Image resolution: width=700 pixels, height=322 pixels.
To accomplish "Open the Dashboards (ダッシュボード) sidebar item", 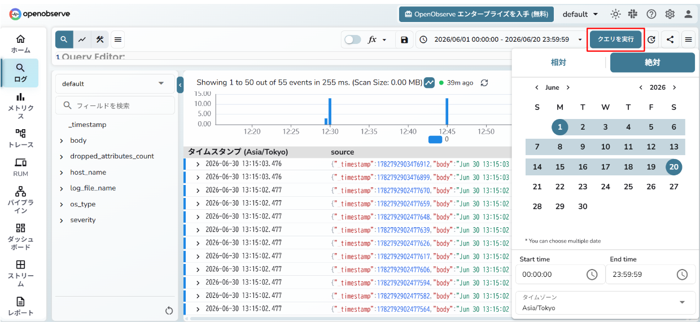I will 20,236.
